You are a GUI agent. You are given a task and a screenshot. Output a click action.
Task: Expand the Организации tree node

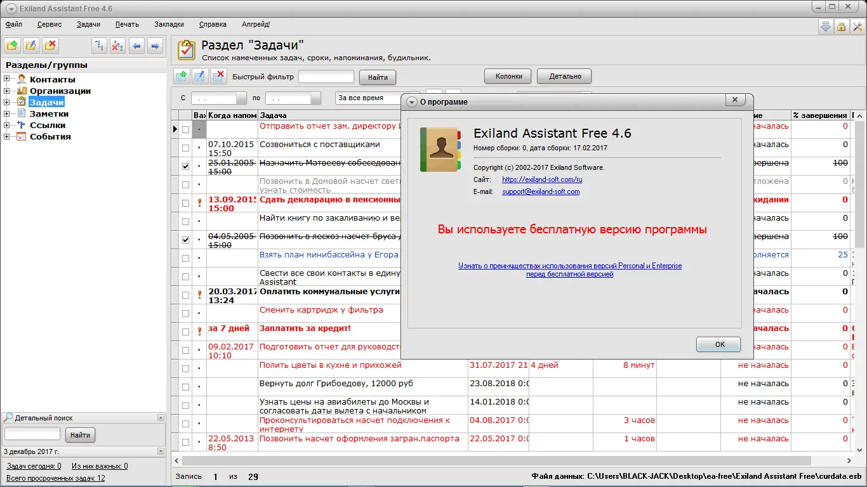click(x=7, y=91)
